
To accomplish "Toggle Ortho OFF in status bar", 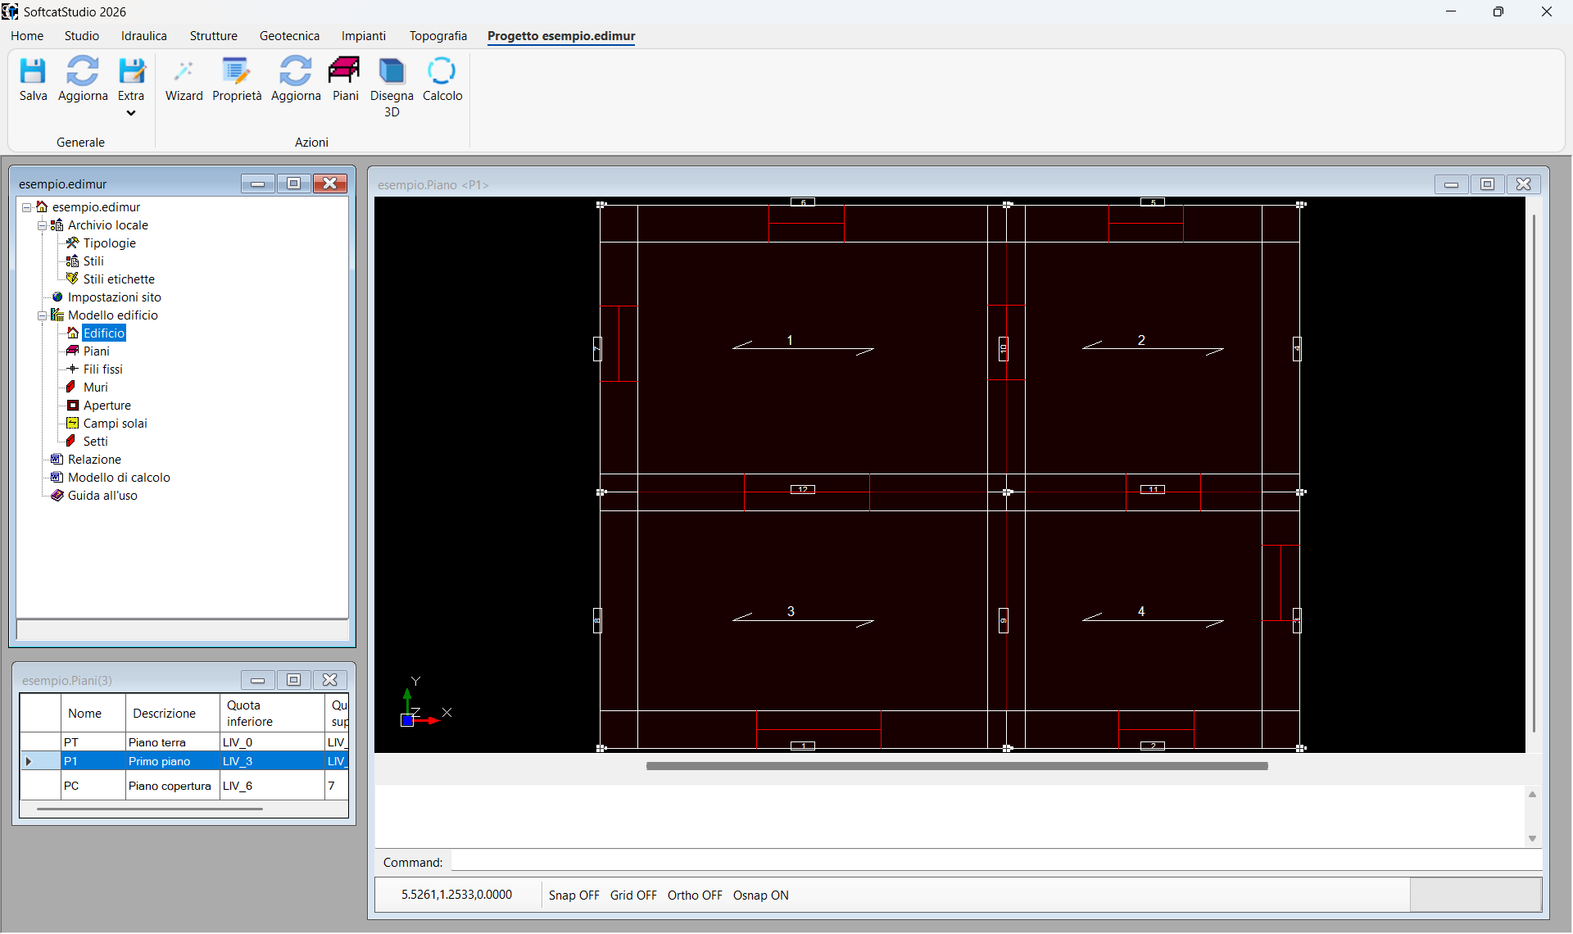I will tap(695, 895).
